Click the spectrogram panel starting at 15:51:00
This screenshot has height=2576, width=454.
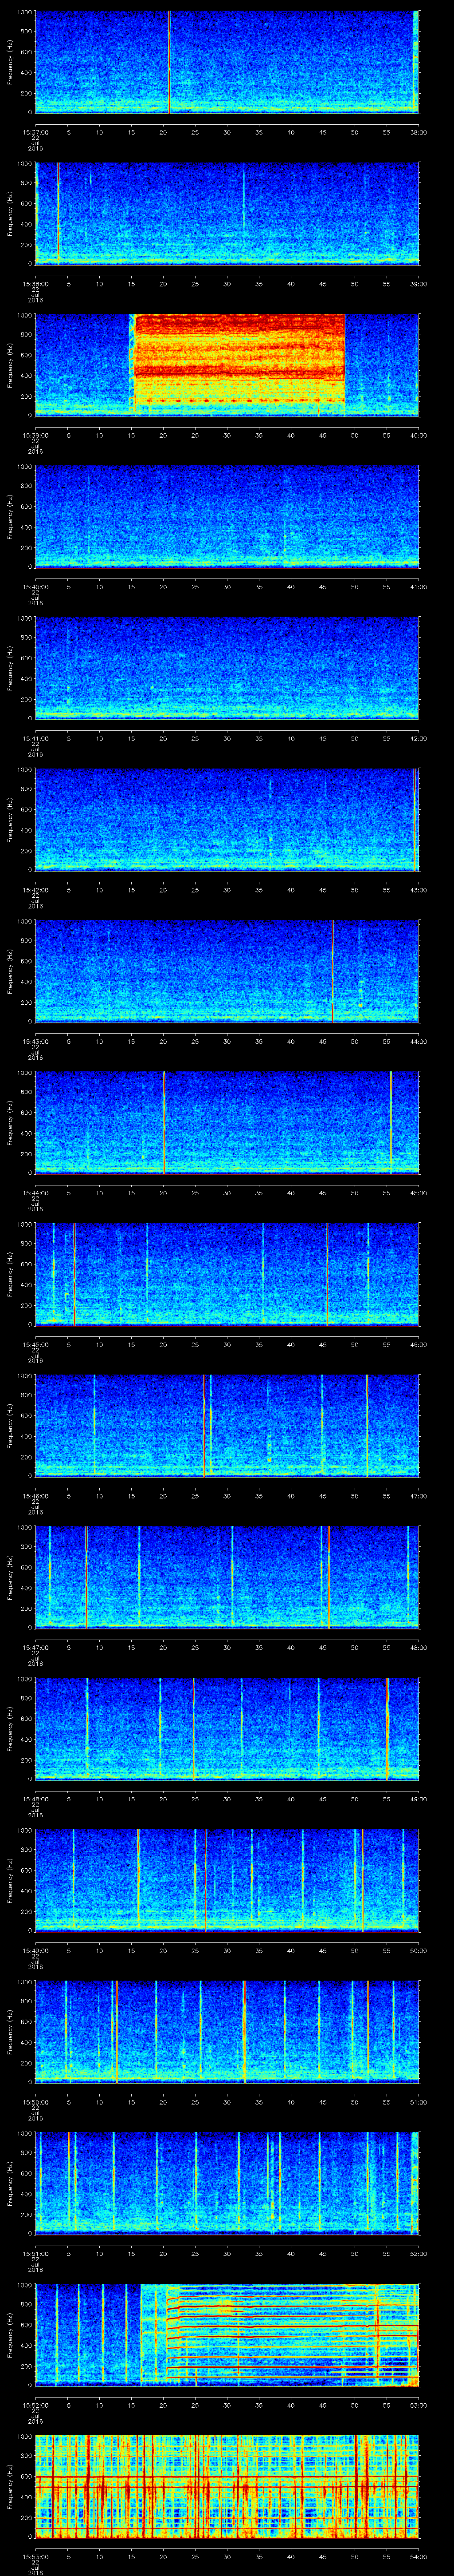tap(227, 2183)
